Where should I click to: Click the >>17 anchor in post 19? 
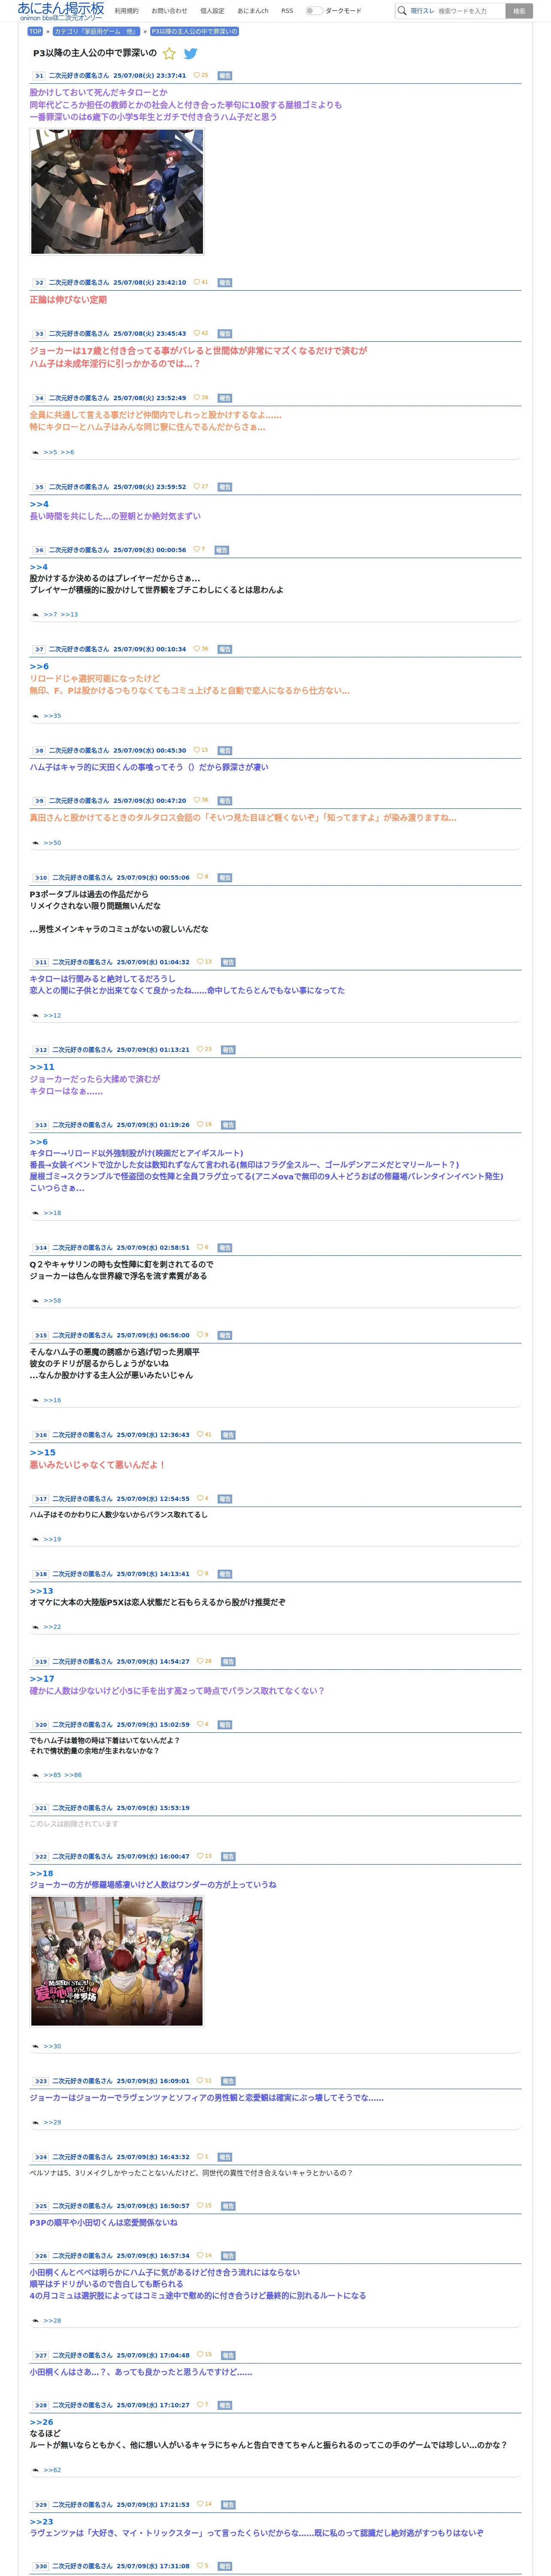tap(42, 1679)
